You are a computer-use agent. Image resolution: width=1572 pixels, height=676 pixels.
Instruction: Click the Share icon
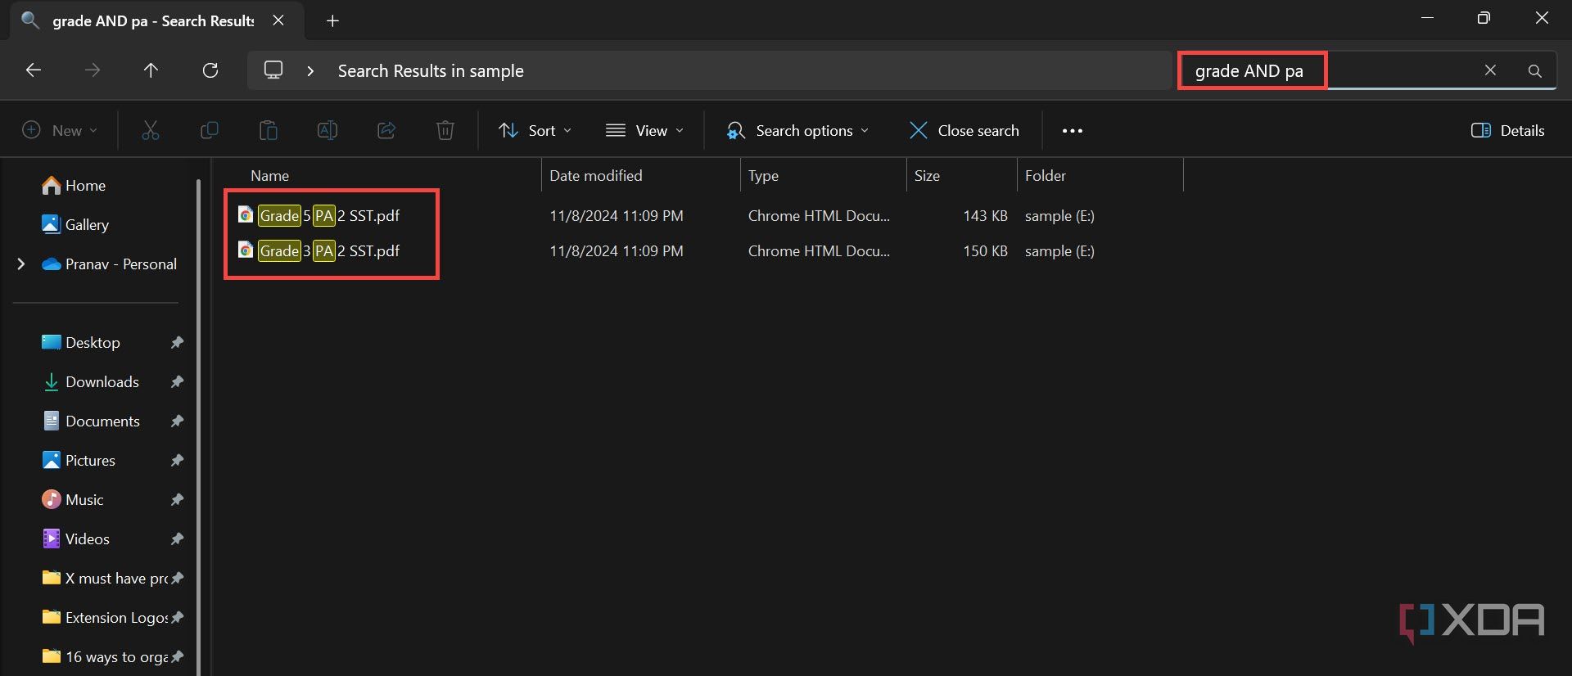[x=386, y=130]
